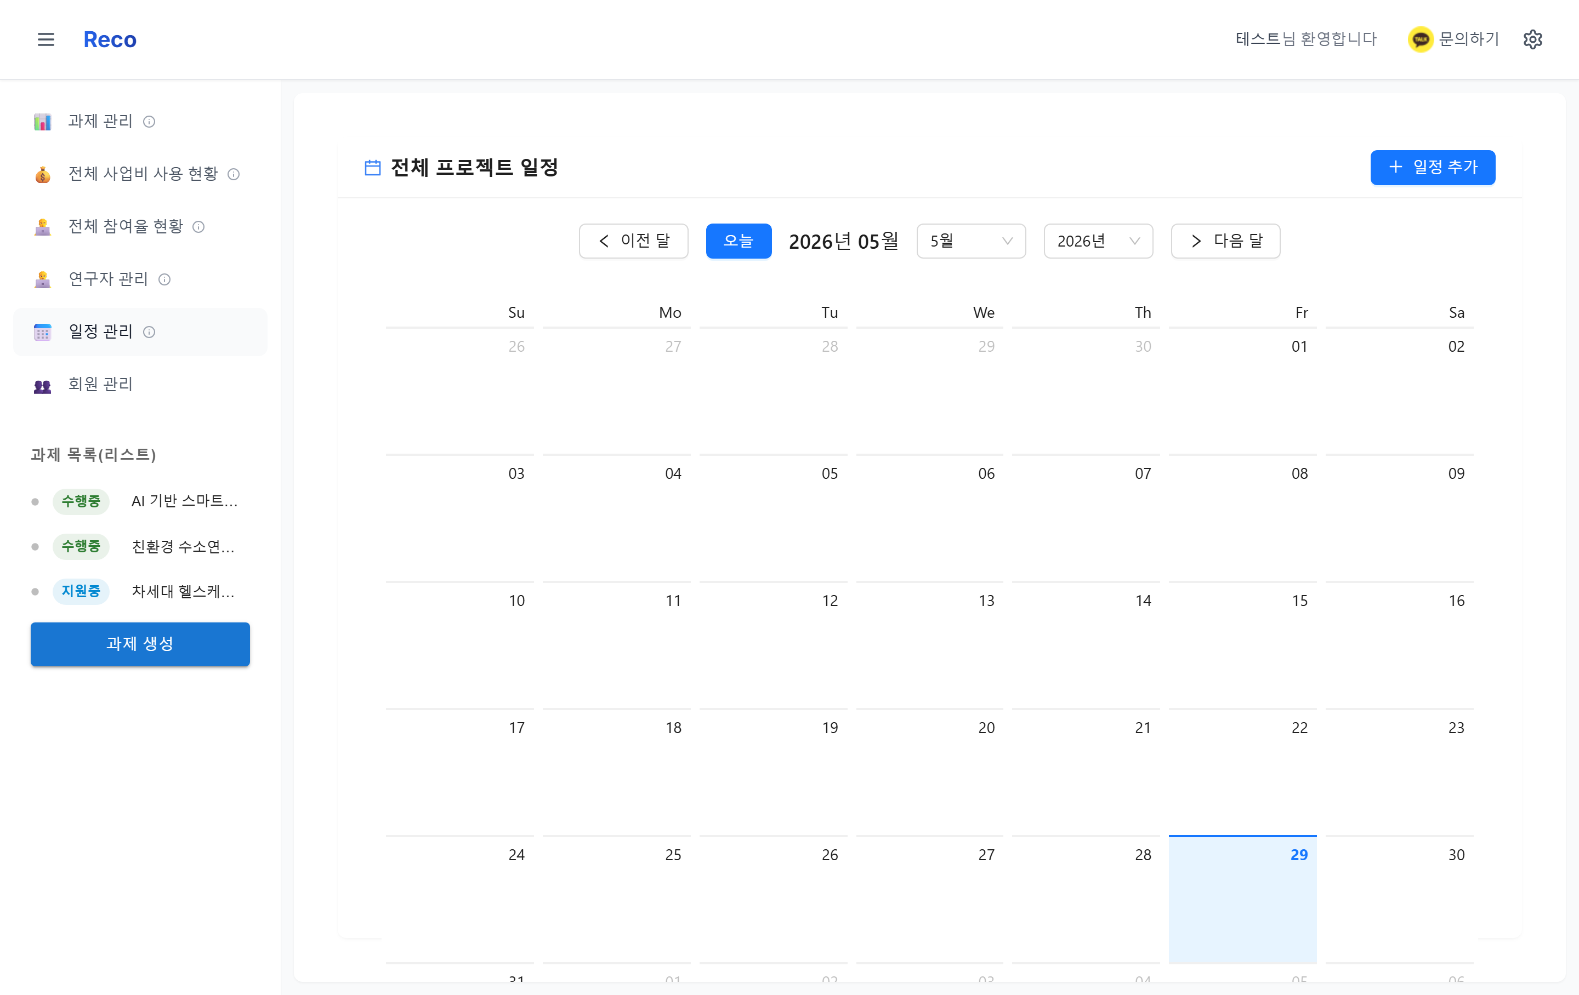The height and width of the screenshot is (995, 1579).
Task: Click 지원중 badge of 차세대 헬스케 project
Action: (81, 591)
